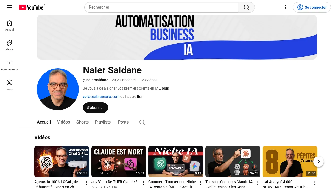
Task: Open options for J'ai Analysé 4 000 video
Action: [x=315, y=183]
